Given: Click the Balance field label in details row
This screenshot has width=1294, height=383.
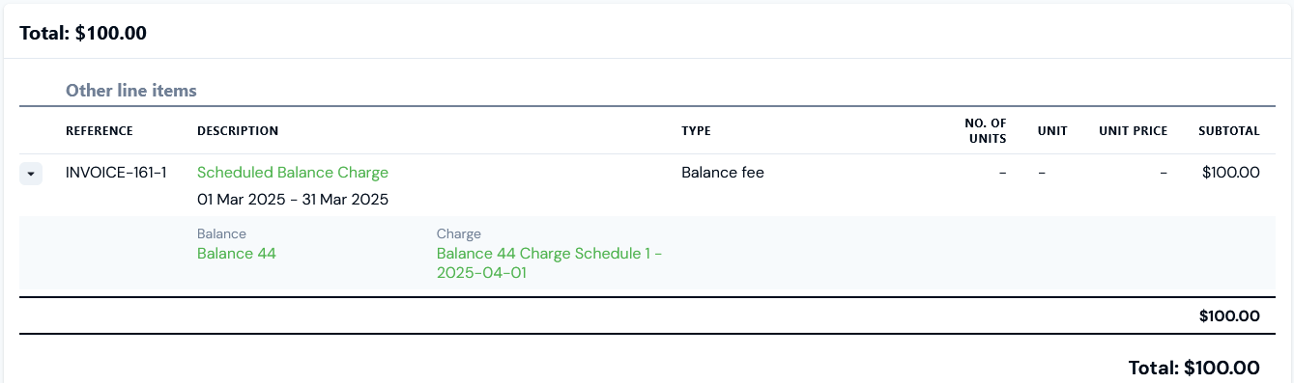Looking at the screenshot, I should [x=221, y=233].
